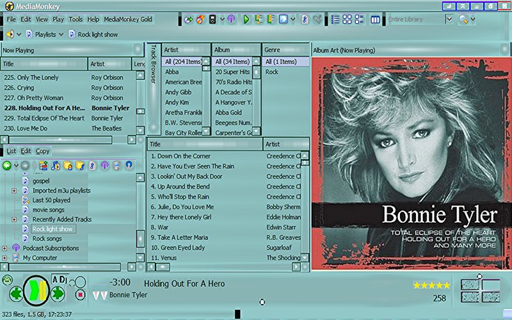Open the Playlists breadcrumb dropdown
512x320 pixels.
click(61, 35)
